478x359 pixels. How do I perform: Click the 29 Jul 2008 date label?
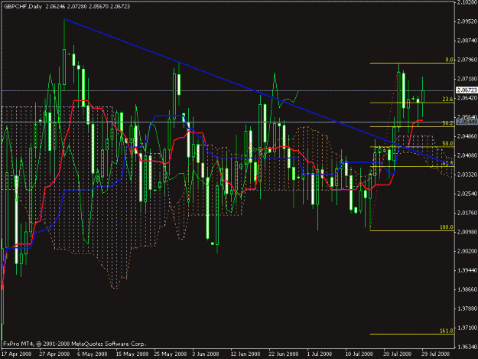click(436, 354)
